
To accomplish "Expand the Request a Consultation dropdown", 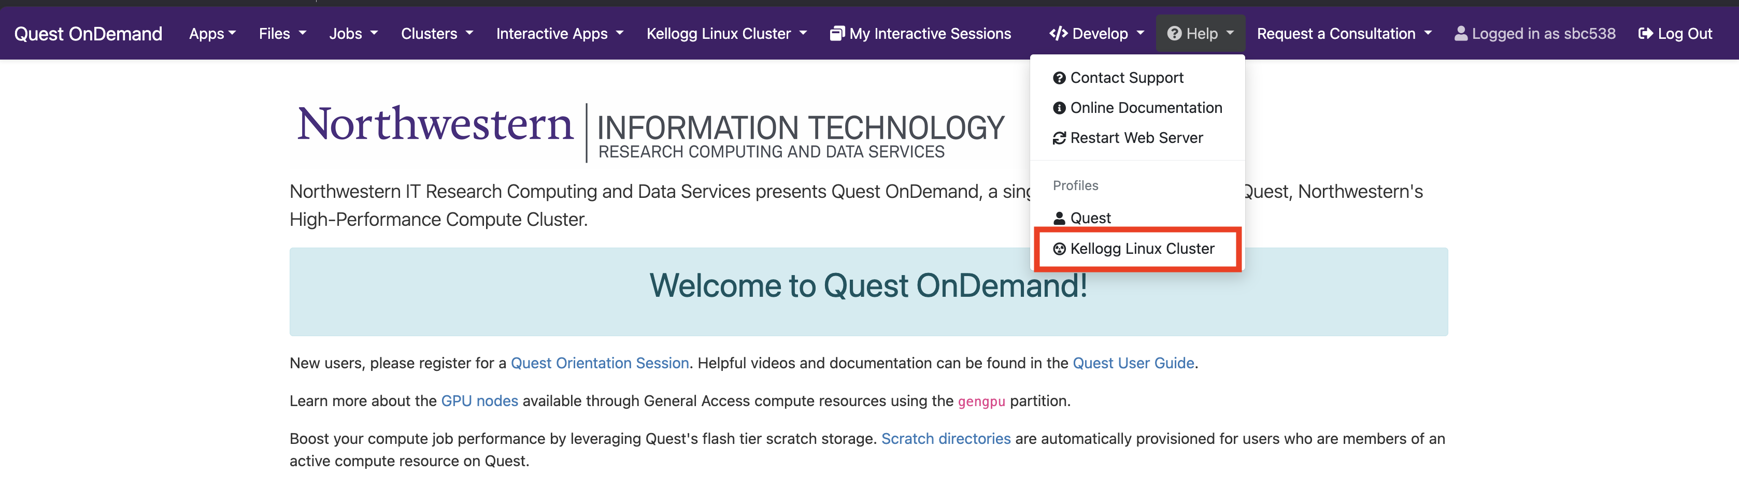I will pyautogui.click(x=1344, y=34).
